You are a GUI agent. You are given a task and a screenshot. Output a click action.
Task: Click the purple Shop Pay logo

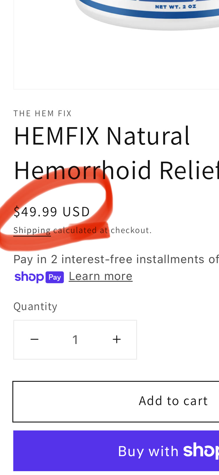pos(39,277)
